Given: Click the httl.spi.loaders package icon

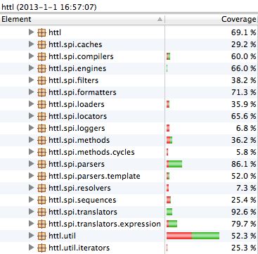Looking at the screenshot, I should click(41, 104).
